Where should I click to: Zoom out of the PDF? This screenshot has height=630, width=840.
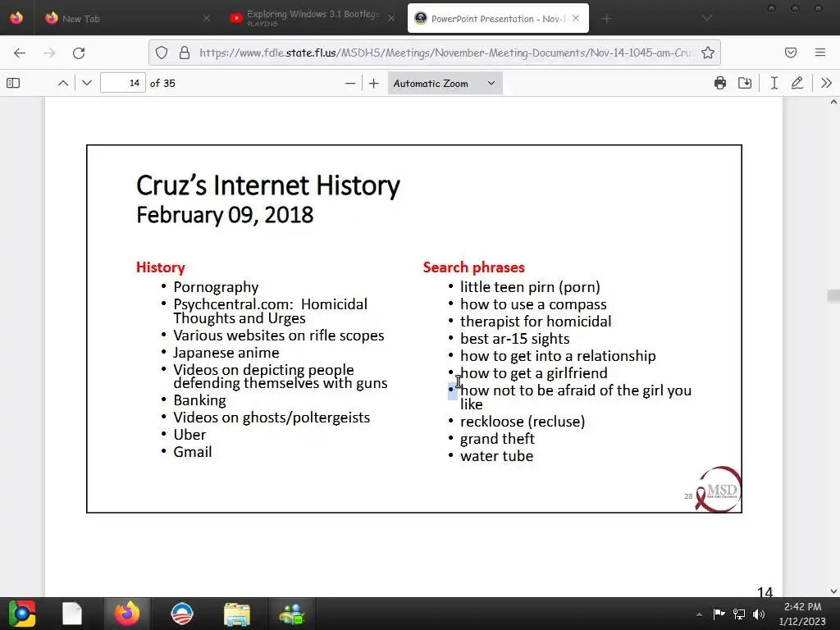click(x=350, y=83)
